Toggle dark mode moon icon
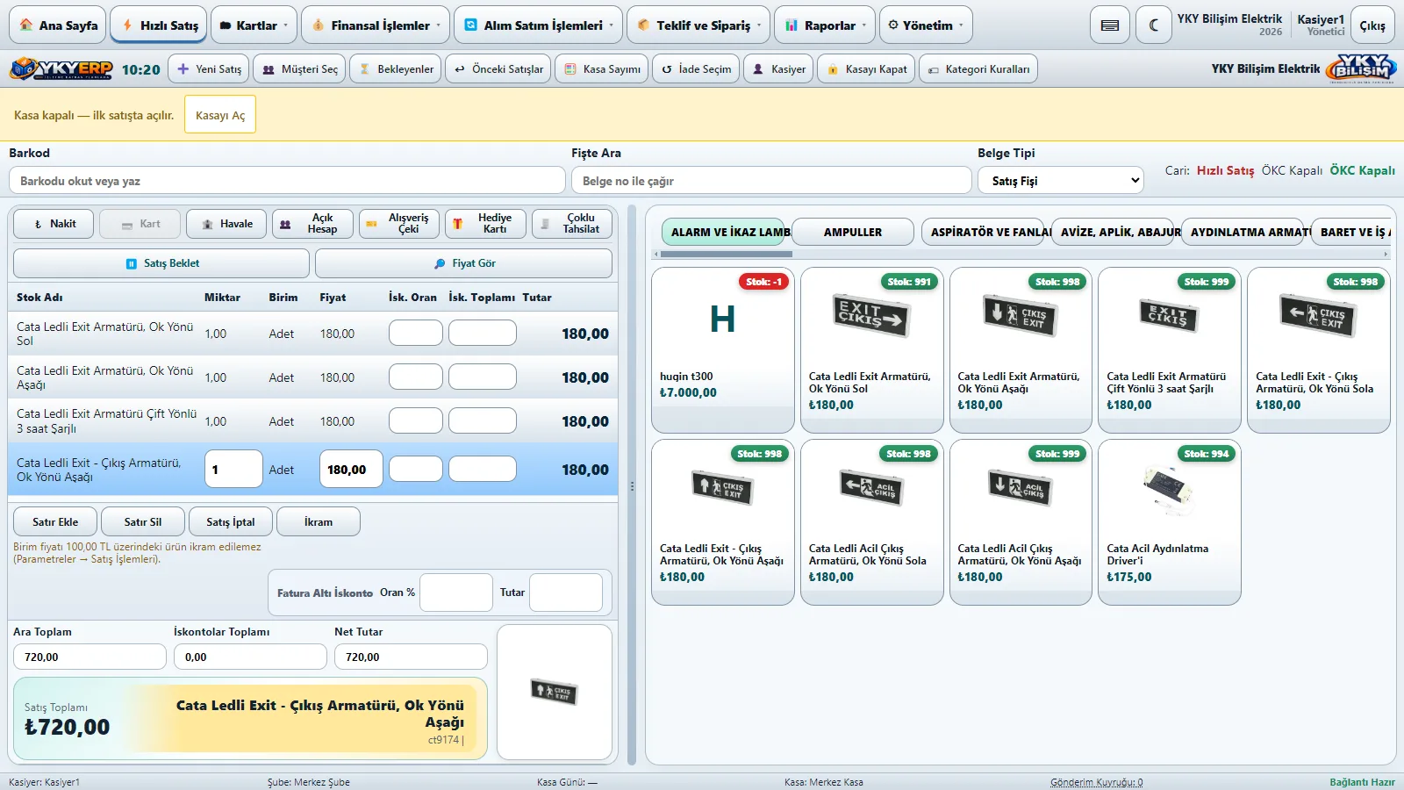Image resolution: width=1404 pixels, height=790 pixels. [x=1154, y=25]
